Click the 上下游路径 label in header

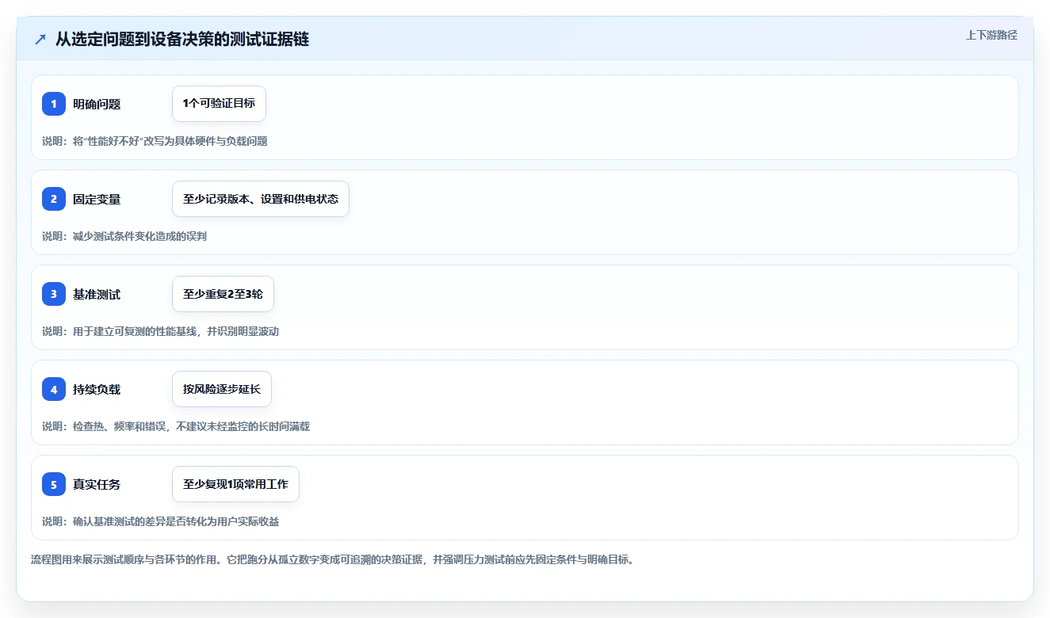991,35
